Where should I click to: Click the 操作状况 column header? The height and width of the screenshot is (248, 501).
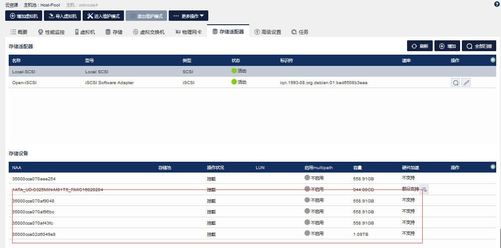(215, 167)
